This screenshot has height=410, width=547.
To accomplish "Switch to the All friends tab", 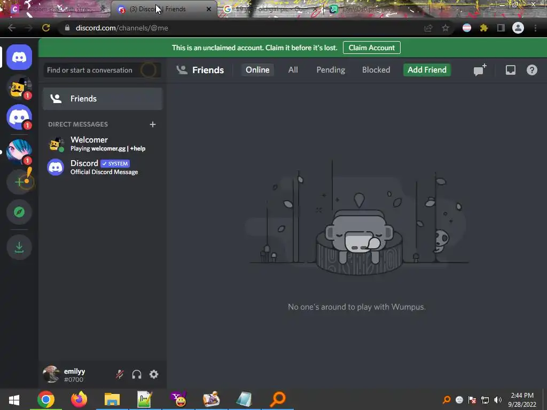I will coord(293,70).
